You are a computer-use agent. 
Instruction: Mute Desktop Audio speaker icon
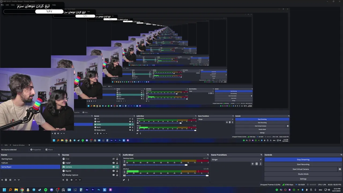124,165
